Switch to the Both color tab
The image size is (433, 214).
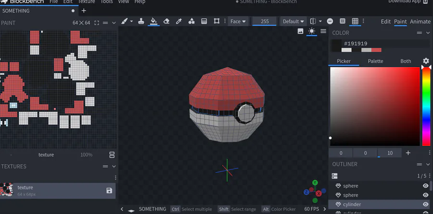(x=406, y=61)
